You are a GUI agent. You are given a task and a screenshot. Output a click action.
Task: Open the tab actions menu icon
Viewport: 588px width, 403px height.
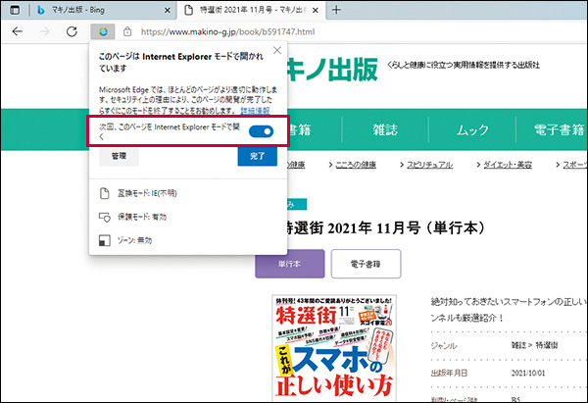click(x=15, y=10)
